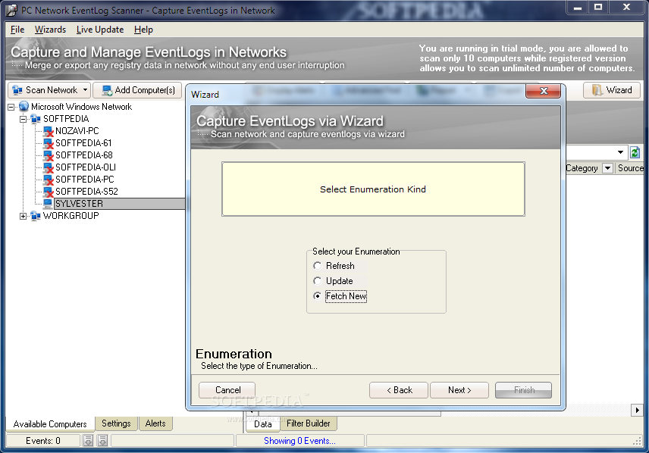Click the Microsoft Windows Network globe icon

(x=24, y=107)
